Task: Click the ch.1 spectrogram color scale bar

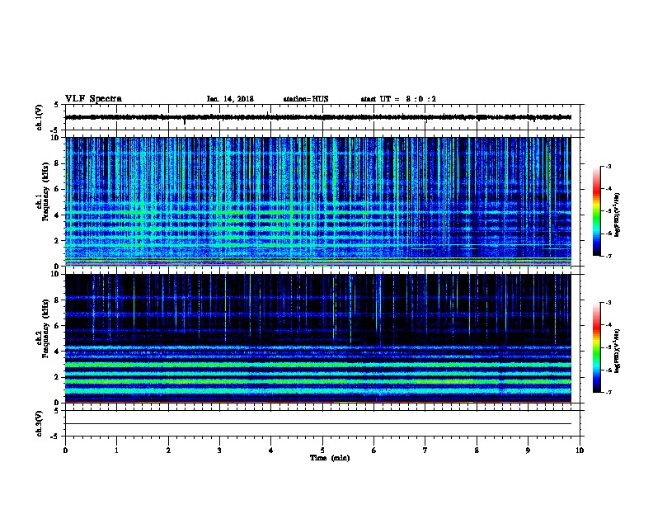Action: pos(596,211)
